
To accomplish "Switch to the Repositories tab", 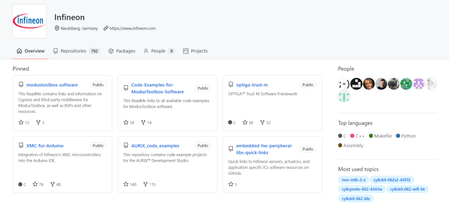I will click(76, 51).
